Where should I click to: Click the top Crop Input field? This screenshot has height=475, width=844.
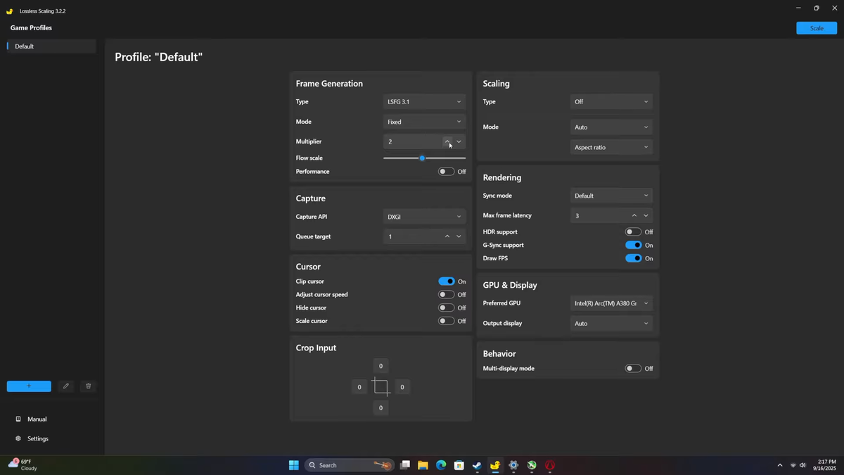coord(381,366)
